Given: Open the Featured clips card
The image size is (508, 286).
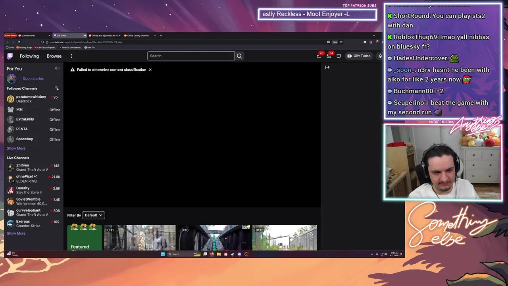Looking at the screenshot, I should pos(84,238).
